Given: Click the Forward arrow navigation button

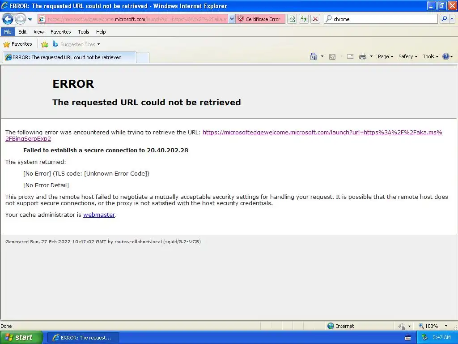Looking at the screenshot, I should (x=20, y=19).
